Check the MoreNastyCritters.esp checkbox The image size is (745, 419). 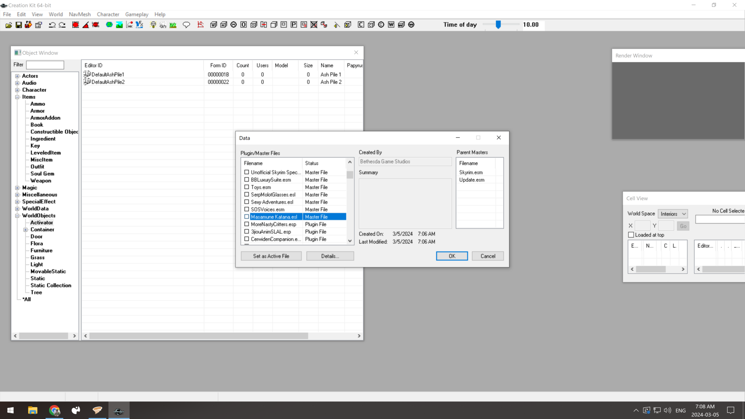tap(246, 224)
